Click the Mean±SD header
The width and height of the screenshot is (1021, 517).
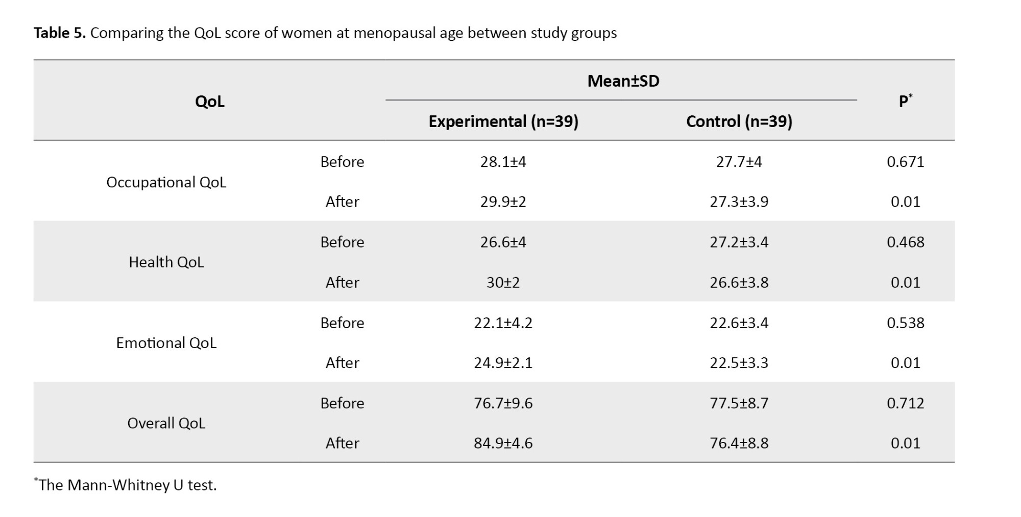tap(623, 81)
